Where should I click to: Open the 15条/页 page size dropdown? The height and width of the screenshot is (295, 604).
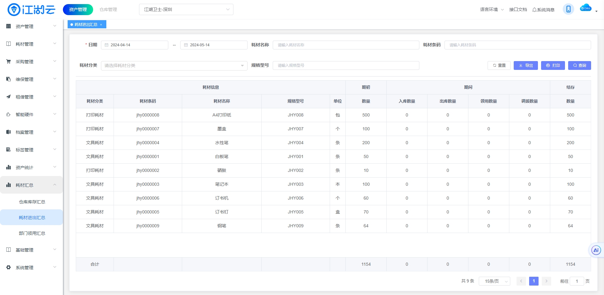pyautogui.click(x=495, y=281)
